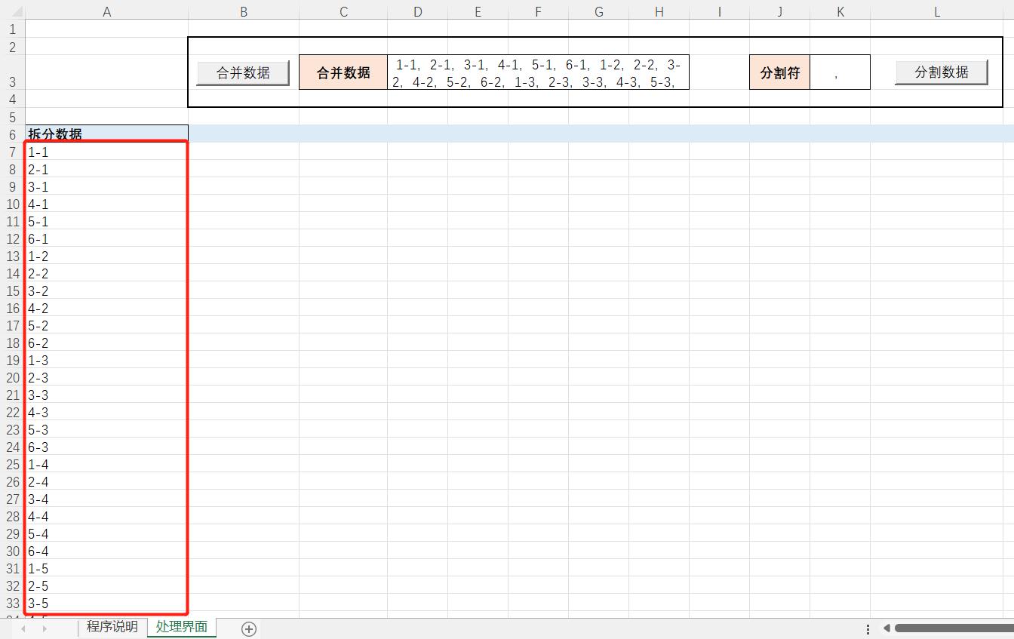Select row 7 by clicking its header
The image size is (1014, 639).
12,152
